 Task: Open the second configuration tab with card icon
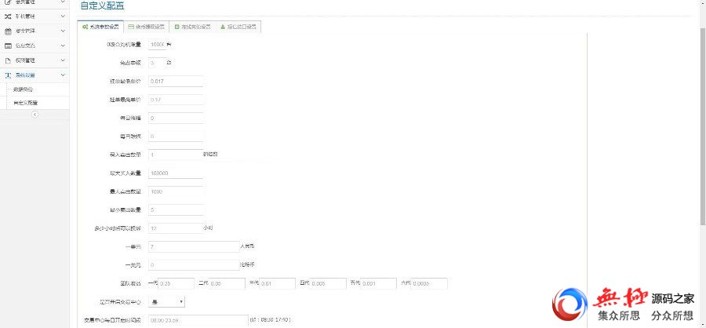(148, 27)
